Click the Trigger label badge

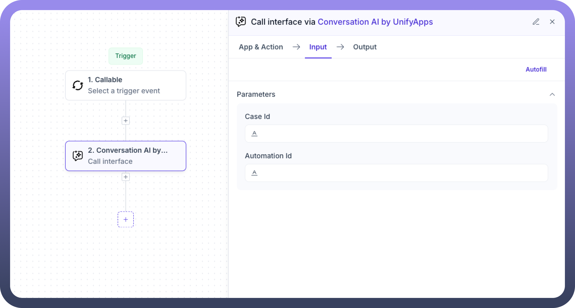pyautogui.click(x=126, y=56)
